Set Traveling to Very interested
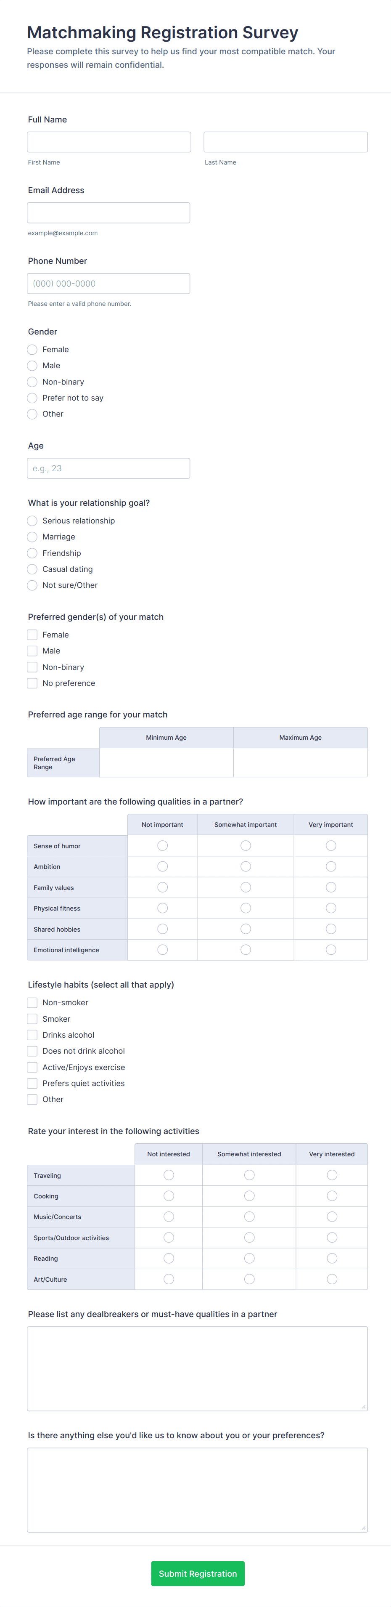This screenshot has height=1607, width=391. tap(332, 1176)
